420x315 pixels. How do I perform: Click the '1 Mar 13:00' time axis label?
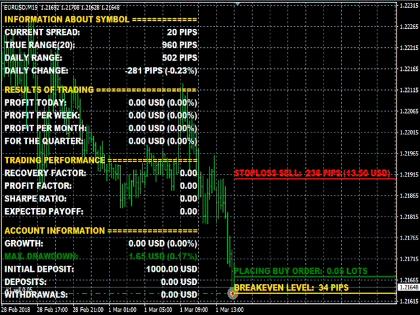pyautogui.click(x=230, y=310)
